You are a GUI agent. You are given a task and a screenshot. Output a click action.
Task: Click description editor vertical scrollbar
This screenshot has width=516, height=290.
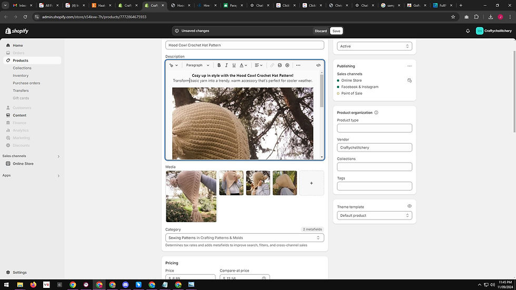[x=322, y=91]
